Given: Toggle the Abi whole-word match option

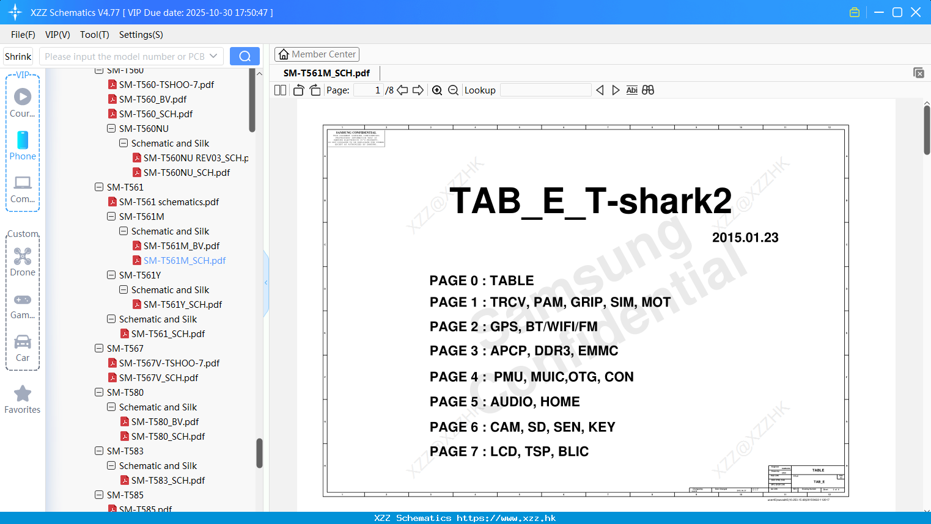Looking at the screenshot, I should (x=632, y=90).
